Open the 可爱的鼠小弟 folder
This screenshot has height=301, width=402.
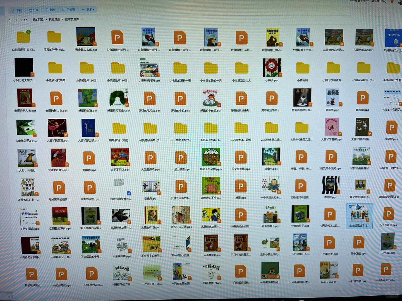tap(150, 128)
